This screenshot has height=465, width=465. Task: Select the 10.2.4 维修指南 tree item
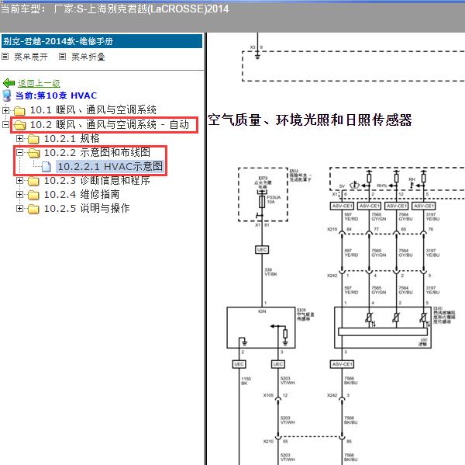point(82,194)
